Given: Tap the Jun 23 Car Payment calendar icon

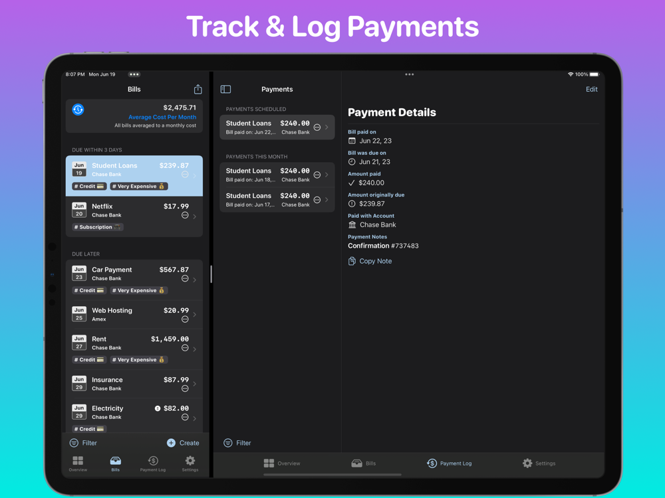Looking at the screenshot, I should (79, 273).
